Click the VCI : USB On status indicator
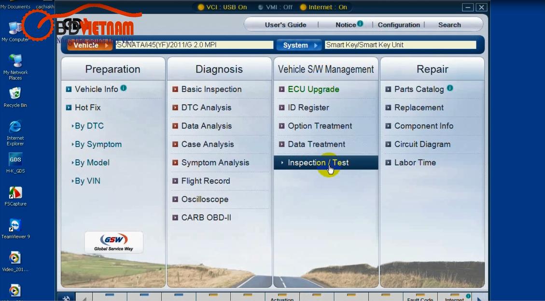 [x=223, y=7]
